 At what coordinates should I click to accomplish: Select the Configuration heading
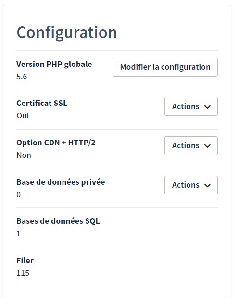point(67,33)
